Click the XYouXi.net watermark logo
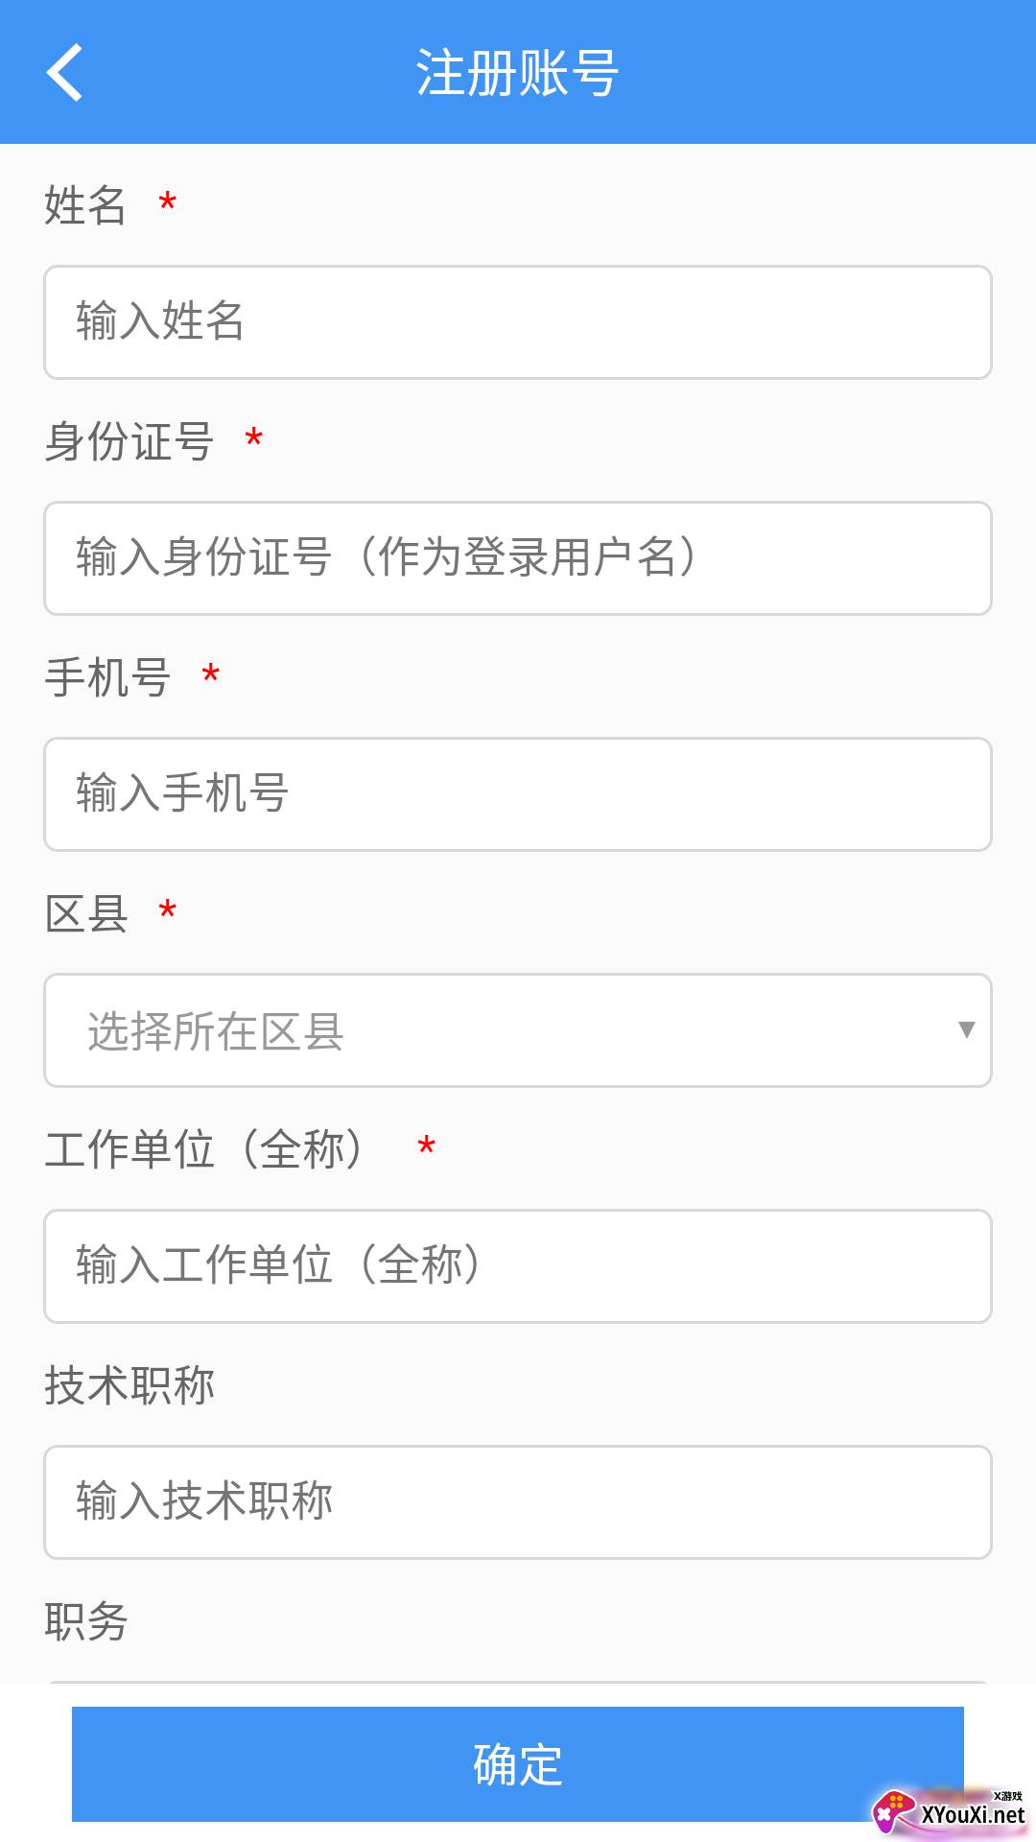 click(950, 1811)
